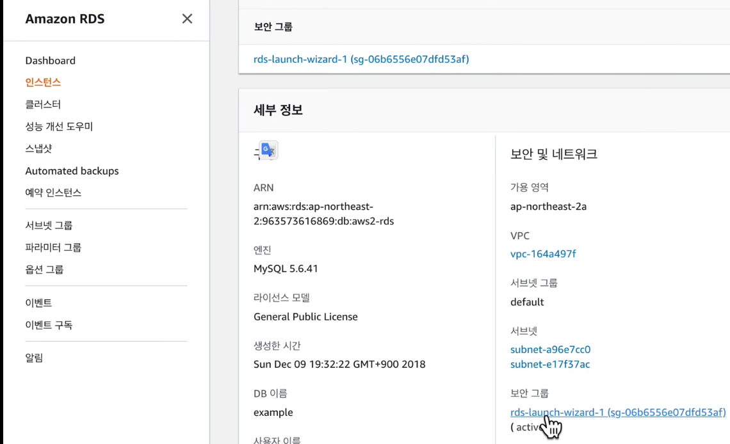Click the ARN field label
Screen dimensions: 730x444
[x=264, y=188]
